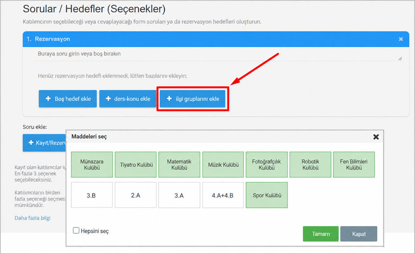Deselect the Fotoğrafçılık Kulübü tile
This screenshot has width=415, height=254.
pyautogui.click(x=266, y=165)
